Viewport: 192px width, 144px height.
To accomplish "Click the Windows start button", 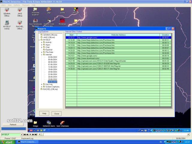I will 7,142.
